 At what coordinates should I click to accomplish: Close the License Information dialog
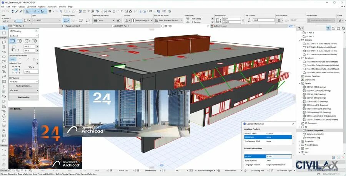click(293, 123)
